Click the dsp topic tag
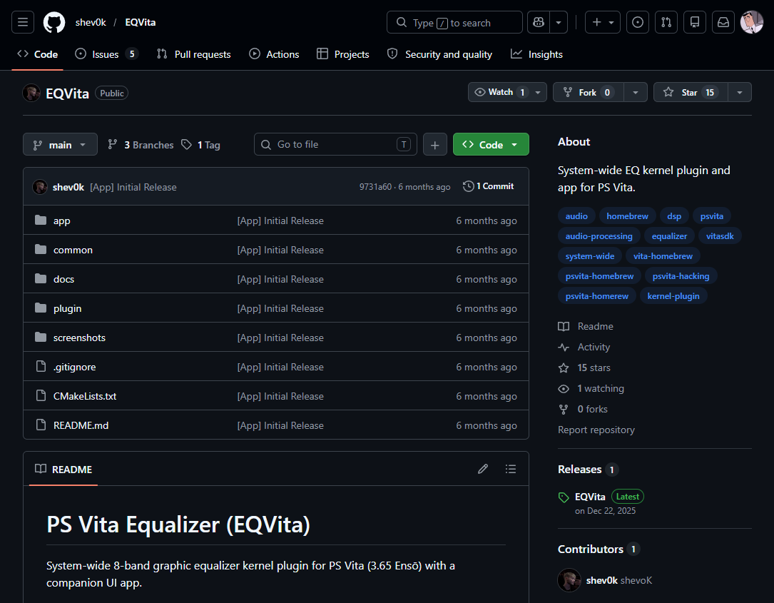 point(674,216)
